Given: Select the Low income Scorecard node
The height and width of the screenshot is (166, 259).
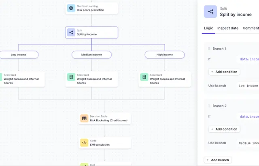Looking at the screenshot, I should 22,79.
